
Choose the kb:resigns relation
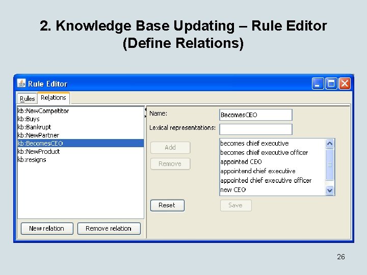pos(81,159)
